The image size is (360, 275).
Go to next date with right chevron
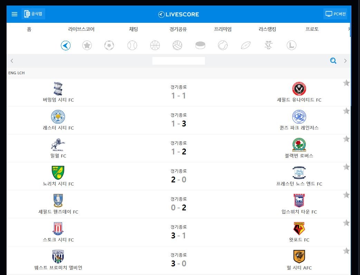click(x=345, y=61)
